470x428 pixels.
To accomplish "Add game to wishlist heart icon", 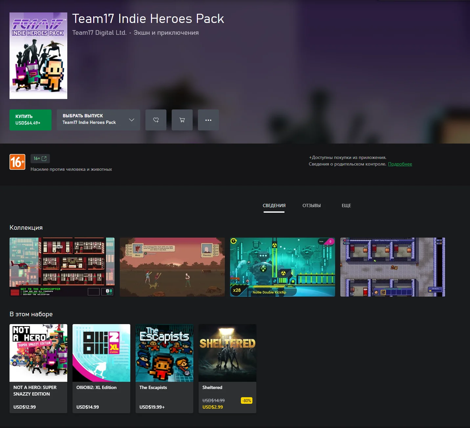I will pos(156,120).
